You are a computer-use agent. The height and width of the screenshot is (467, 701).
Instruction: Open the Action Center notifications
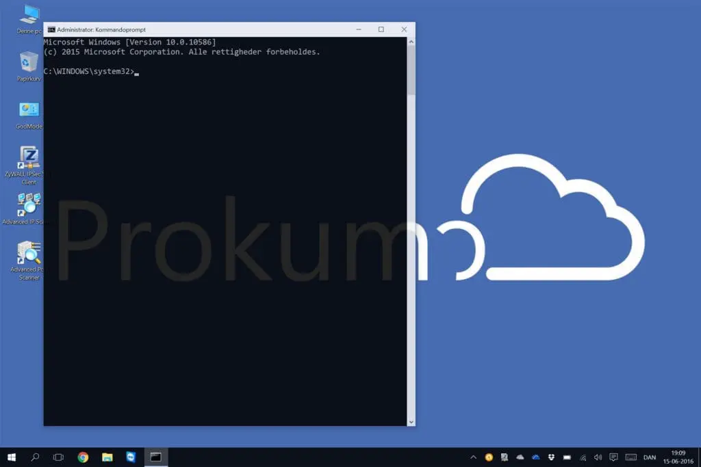(613, 457)
